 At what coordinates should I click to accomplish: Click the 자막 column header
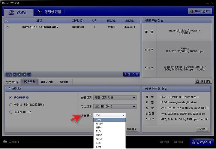pyautogui.click(x=94, y=21)
